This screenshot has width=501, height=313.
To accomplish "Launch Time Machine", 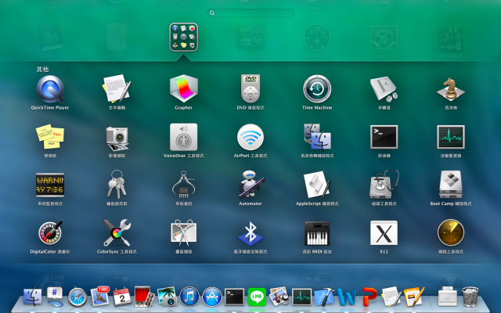I will (317, 88).
